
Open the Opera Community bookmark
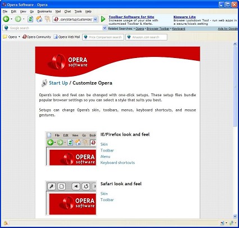37,37
